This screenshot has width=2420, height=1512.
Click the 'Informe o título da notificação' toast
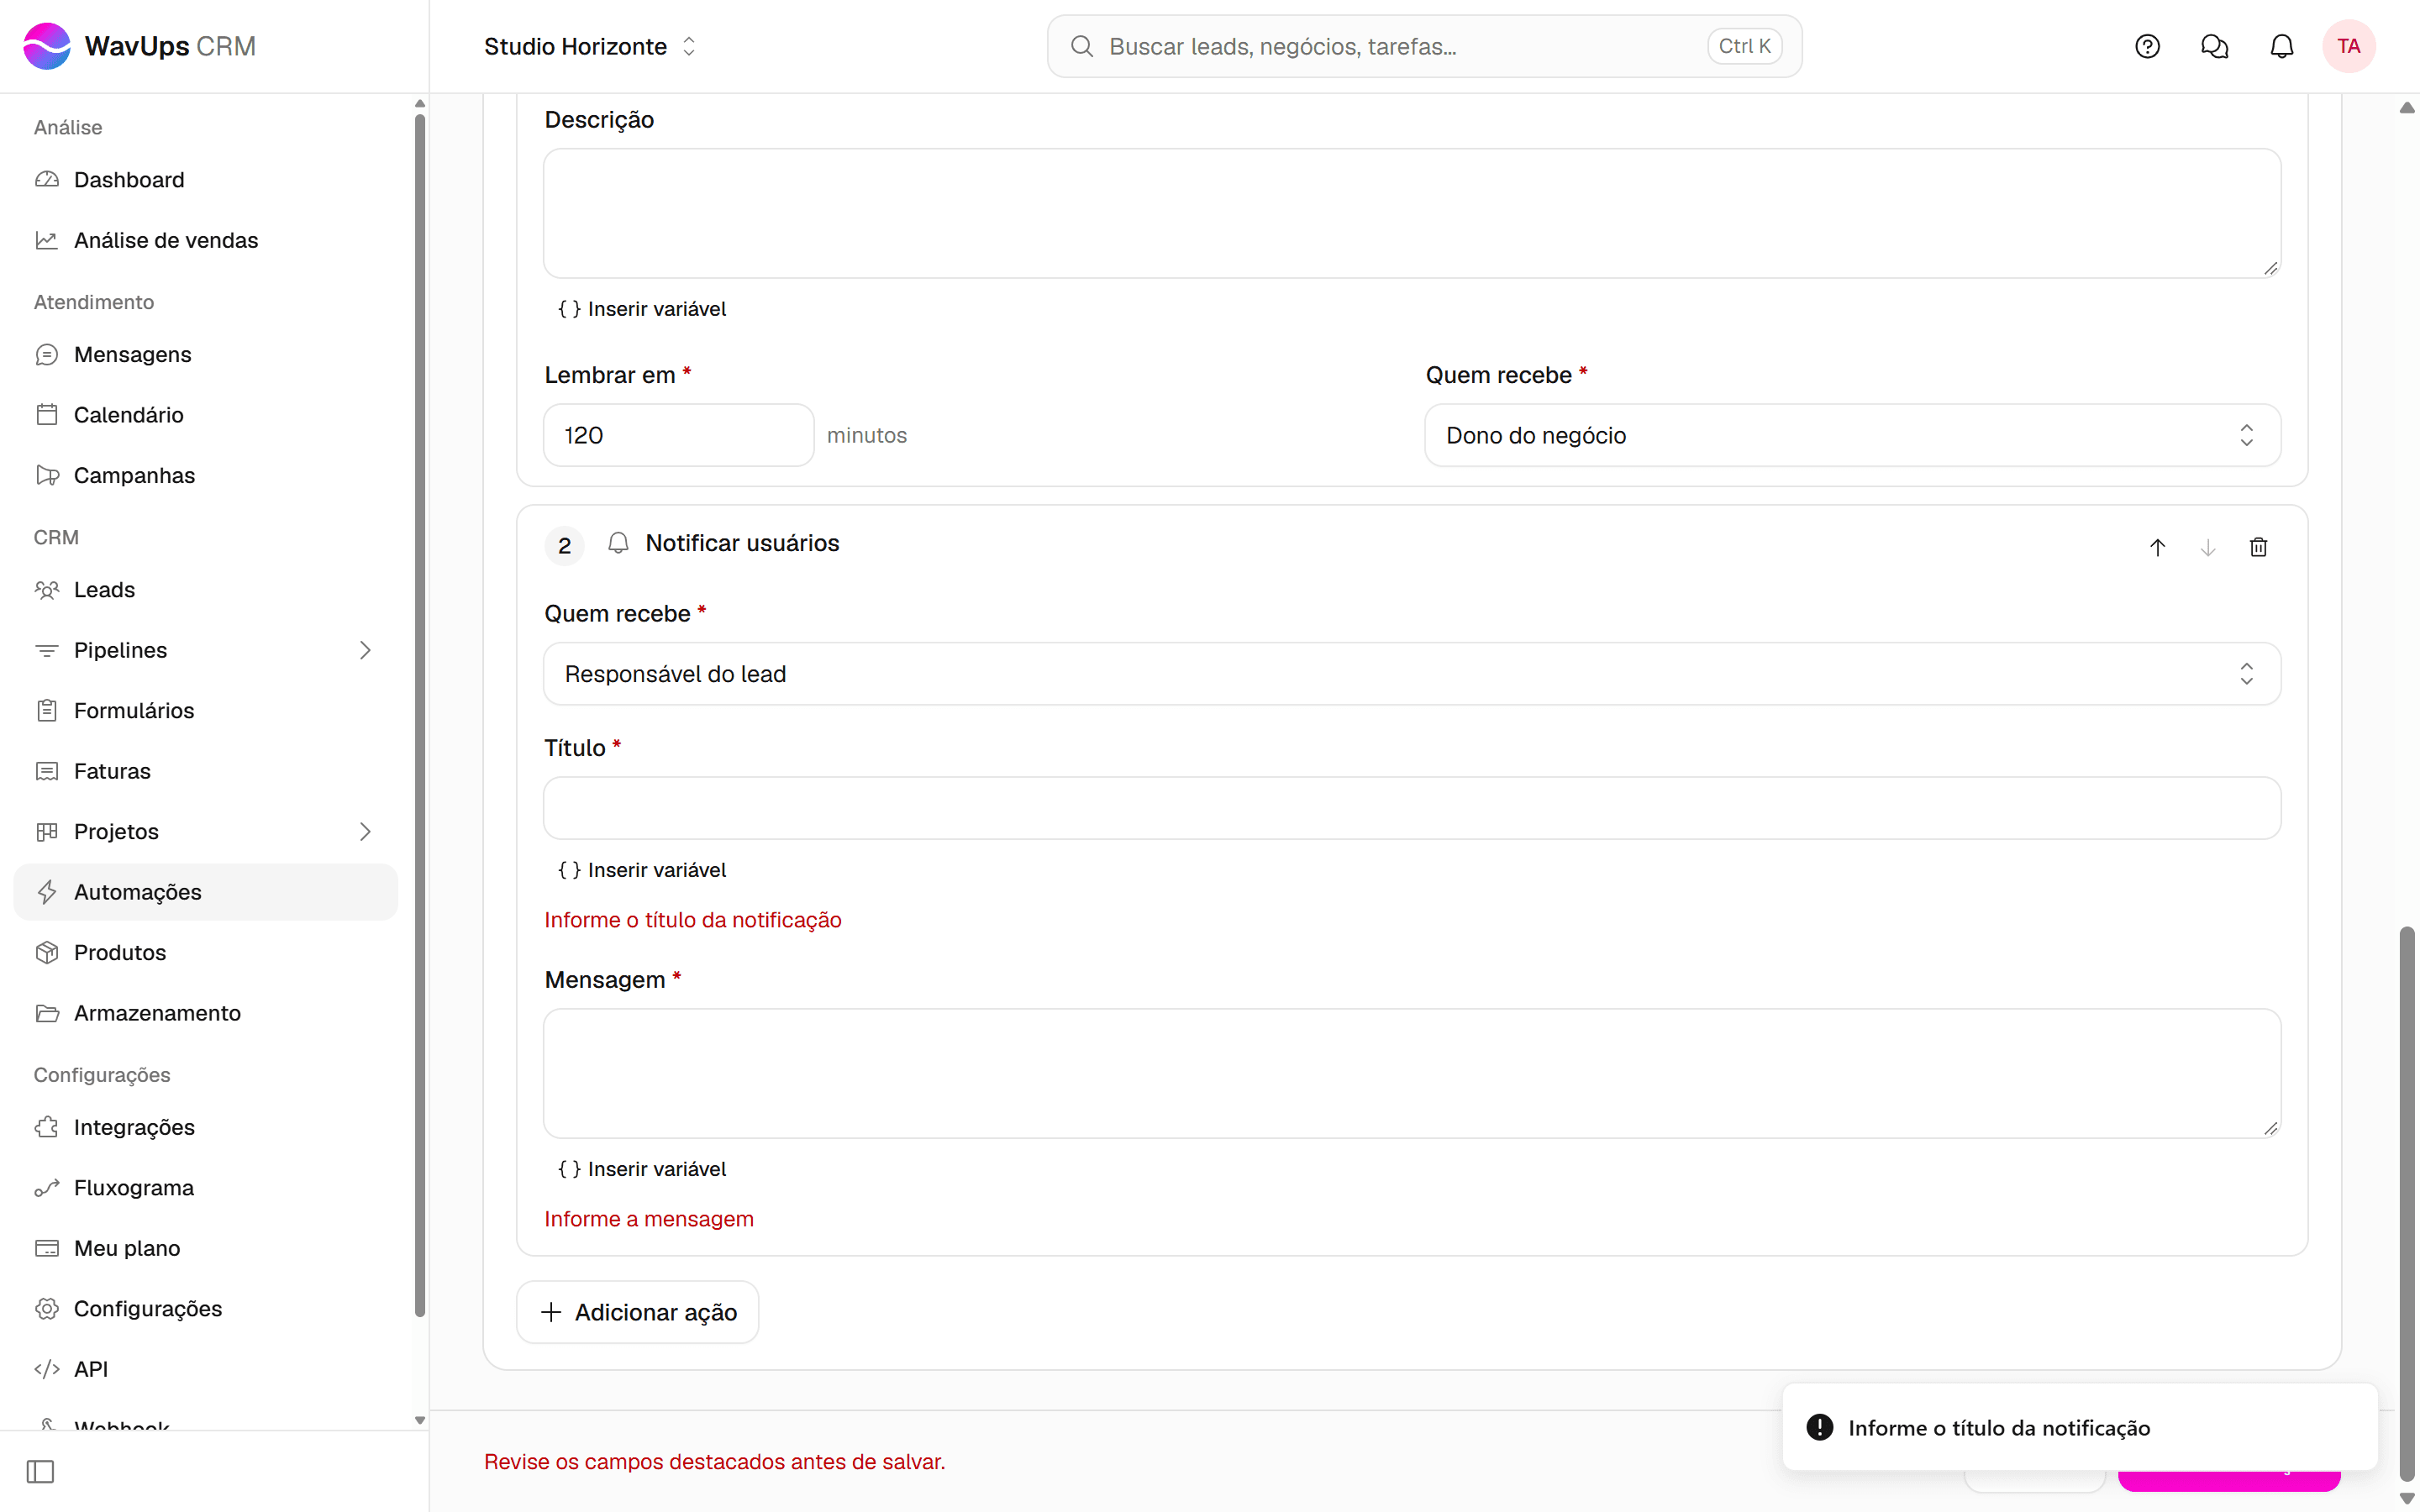[x=2079, y=1428]
